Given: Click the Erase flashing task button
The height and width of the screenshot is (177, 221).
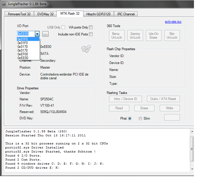Looking at the screenshot, I should tap(144, 108).
